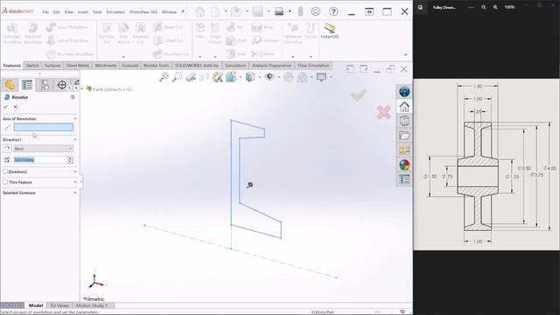Cancel the Revolve with the red X
Screen dimensions: 560x315
(16, 107)
